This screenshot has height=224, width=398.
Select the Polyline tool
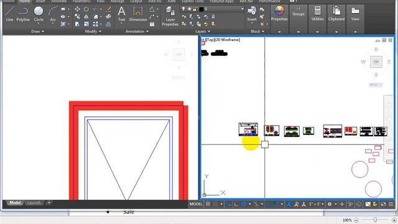click(x=23, y=14)
